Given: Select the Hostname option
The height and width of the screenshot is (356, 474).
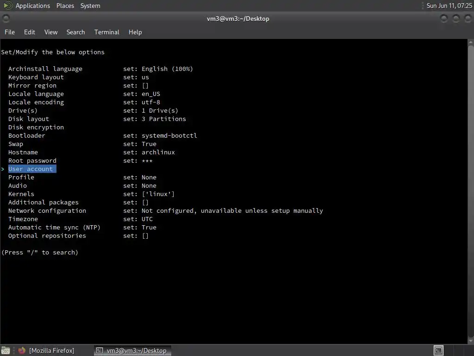Looking at the screenshot, I should pyautogui.click(x=23, y=152).
